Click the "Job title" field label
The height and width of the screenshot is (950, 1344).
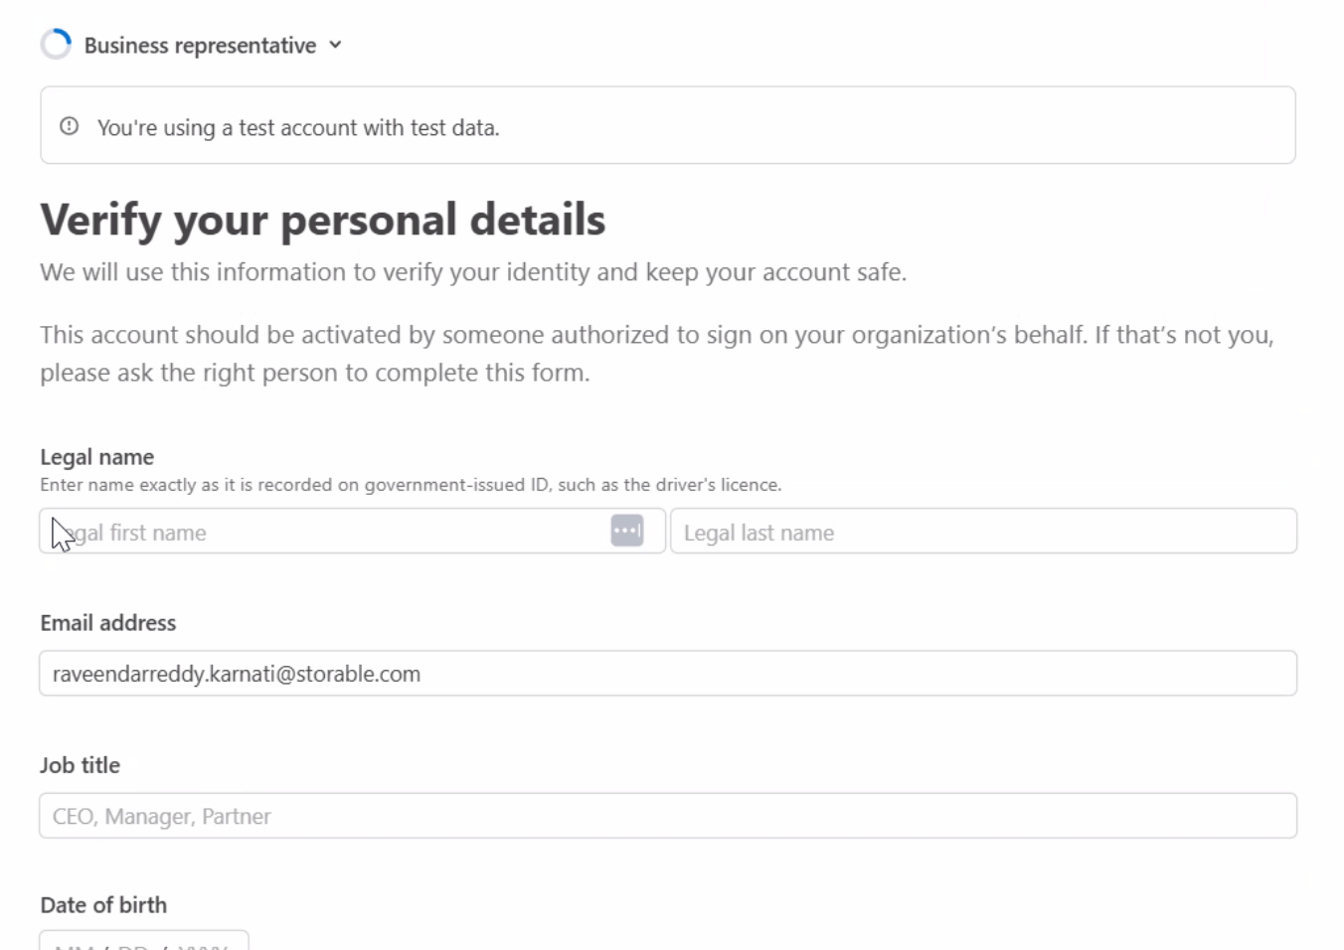point(80,765)
